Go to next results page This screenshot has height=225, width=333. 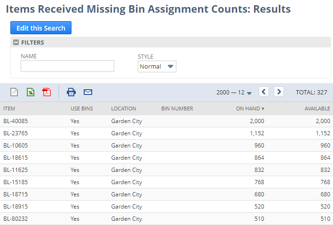(279, 92)
